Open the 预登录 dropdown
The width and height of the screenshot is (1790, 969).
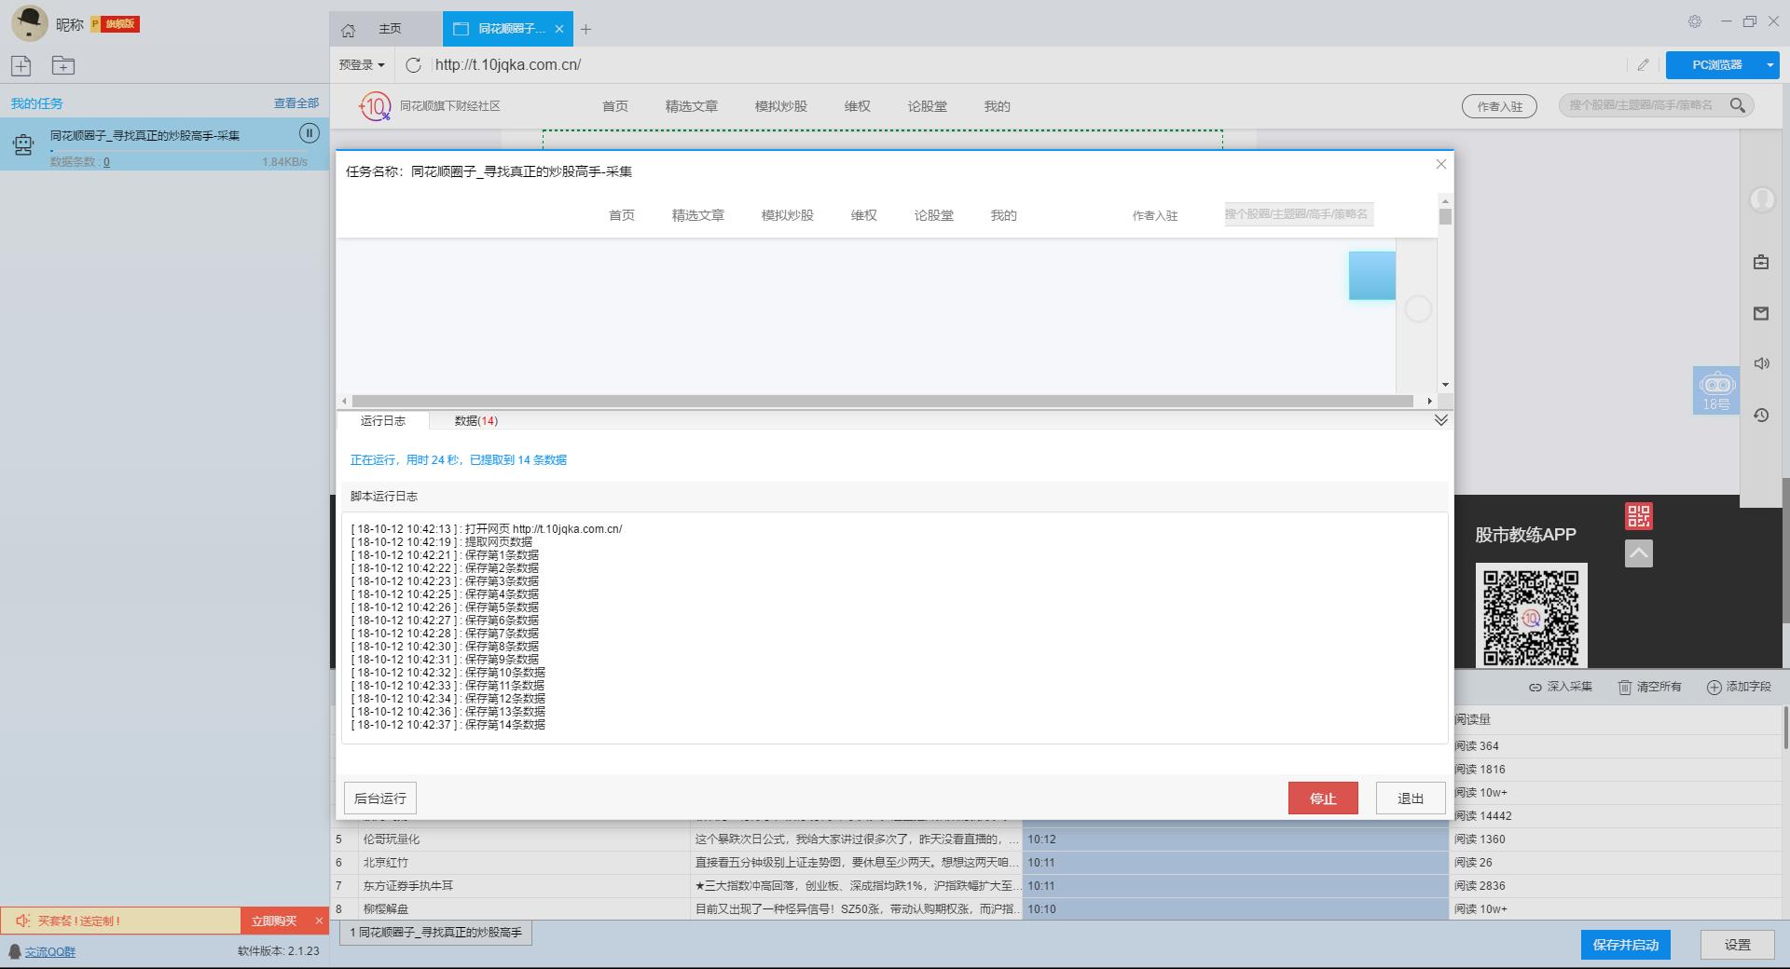[362, 65]
